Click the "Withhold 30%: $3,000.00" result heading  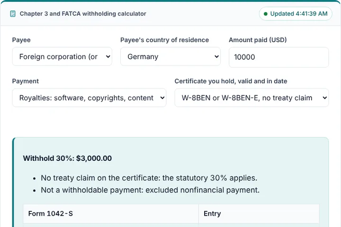point(67,158)
